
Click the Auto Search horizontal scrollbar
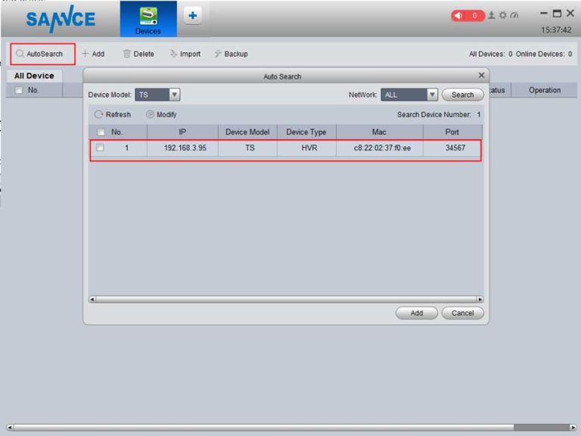pos(285,299)
